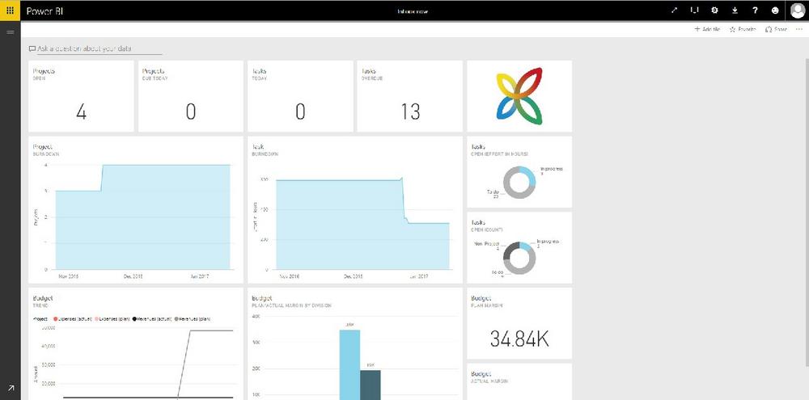Open the Project Burndown chart tile
Image resolution: width=809 pixels, height=400 pixels.
coord(136,210)
